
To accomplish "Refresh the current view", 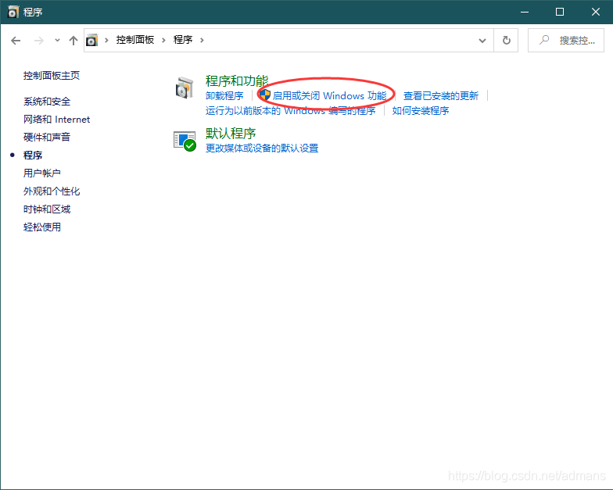I will pyautogui.click(x=507, y=41).
